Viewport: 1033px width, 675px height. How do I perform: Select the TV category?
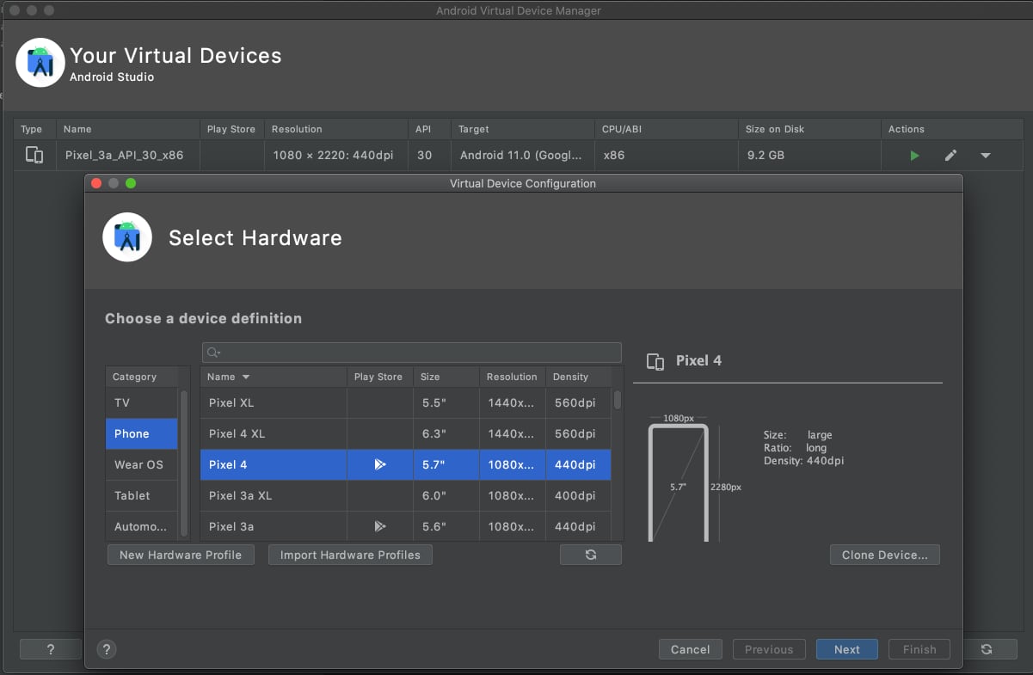tap(142, 402)
